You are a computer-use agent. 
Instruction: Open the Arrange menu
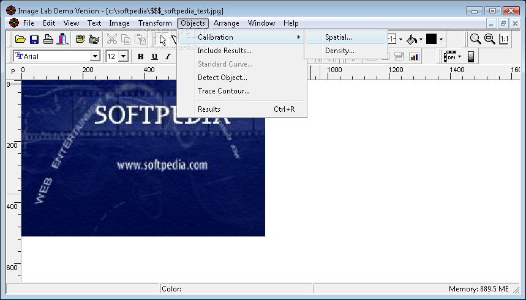point(227,23)
